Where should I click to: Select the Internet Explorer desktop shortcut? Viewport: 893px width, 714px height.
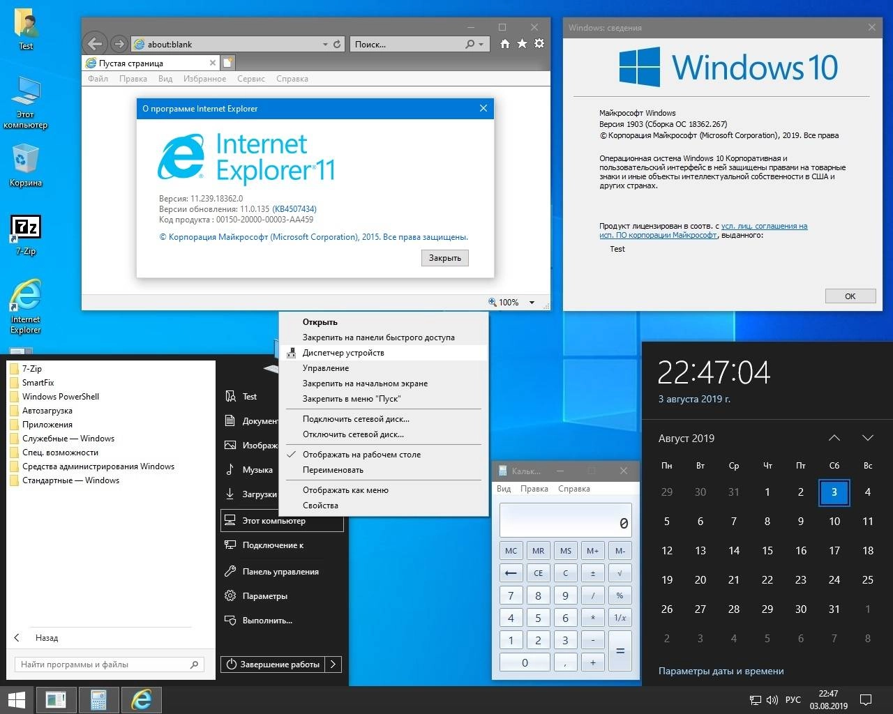pos(26,307)
